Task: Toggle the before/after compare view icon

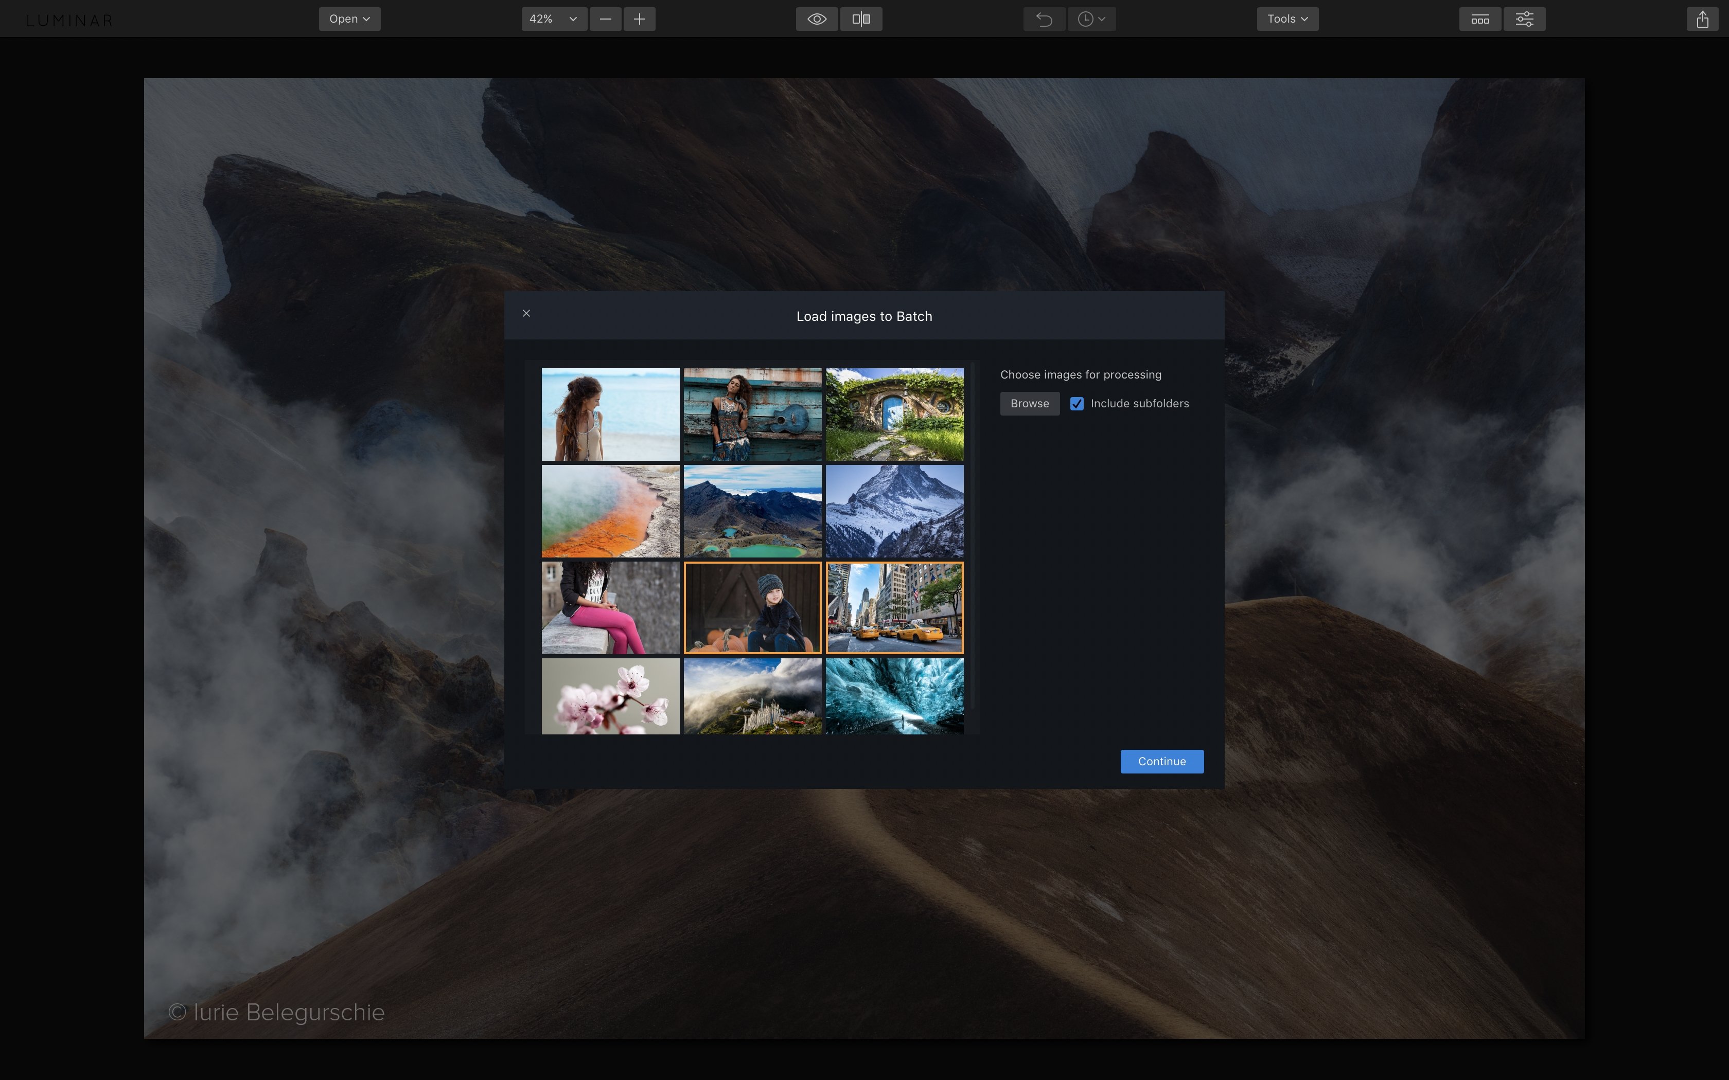Action: (x=861, y=20)
